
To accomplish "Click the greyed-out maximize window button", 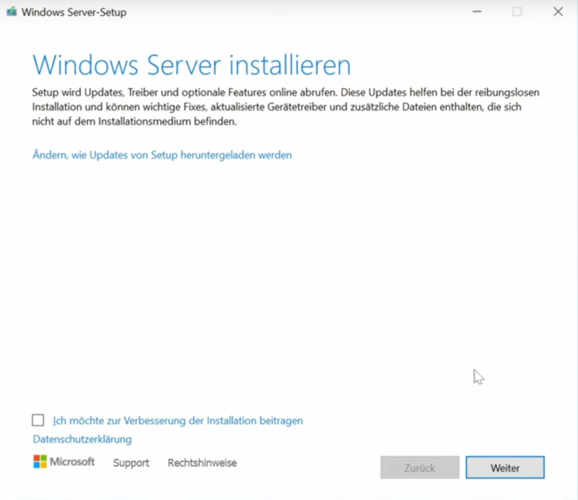I will pos(517,12).
